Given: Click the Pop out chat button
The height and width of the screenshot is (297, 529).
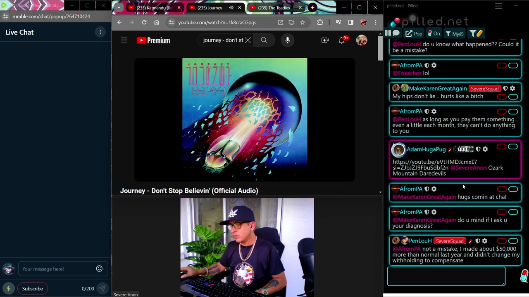Looking at the screenshot, I should (x=414, y=33).
